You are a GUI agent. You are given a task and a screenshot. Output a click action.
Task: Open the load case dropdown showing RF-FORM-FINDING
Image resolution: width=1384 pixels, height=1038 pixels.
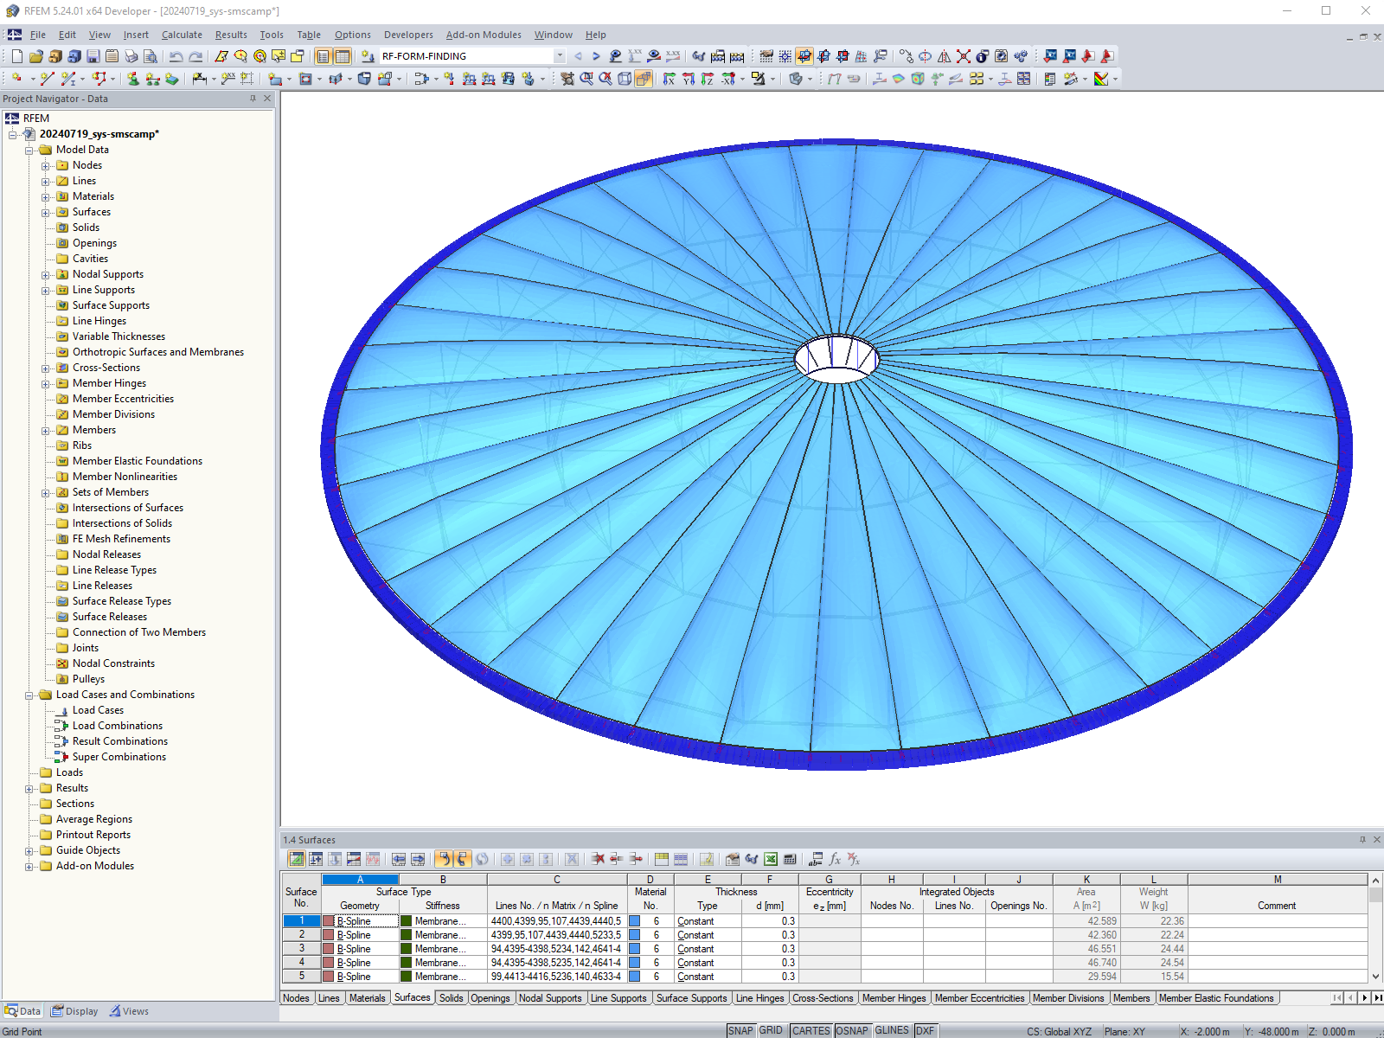pyautogui.click(x=561, y=55)
